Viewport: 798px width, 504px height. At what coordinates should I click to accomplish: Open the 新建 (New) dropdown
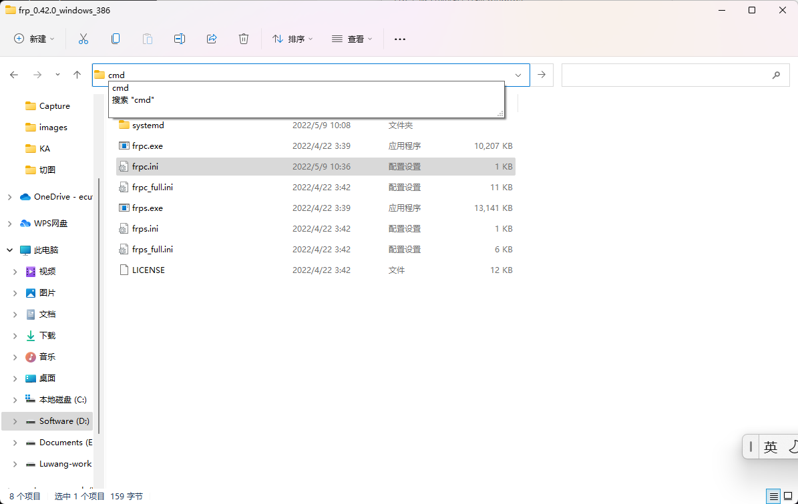[34, 39]
